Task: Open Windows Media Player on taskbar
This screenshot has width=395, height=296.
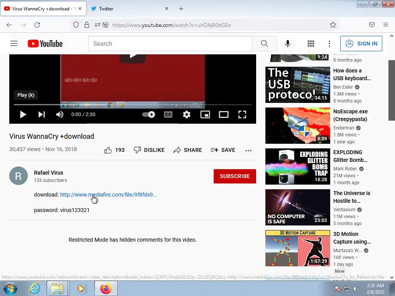Action: pos(81,288)
